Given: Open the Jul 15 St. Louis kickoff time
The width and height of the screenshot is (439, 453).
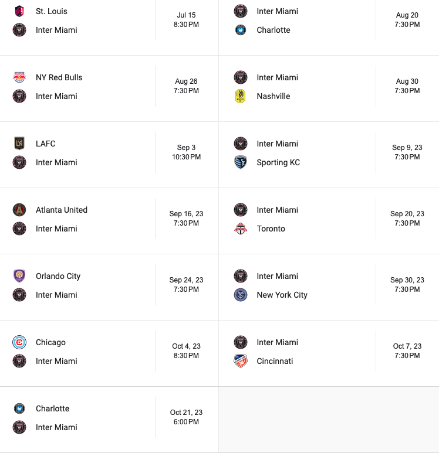Looking at the screenshot, I should [186, 20].
